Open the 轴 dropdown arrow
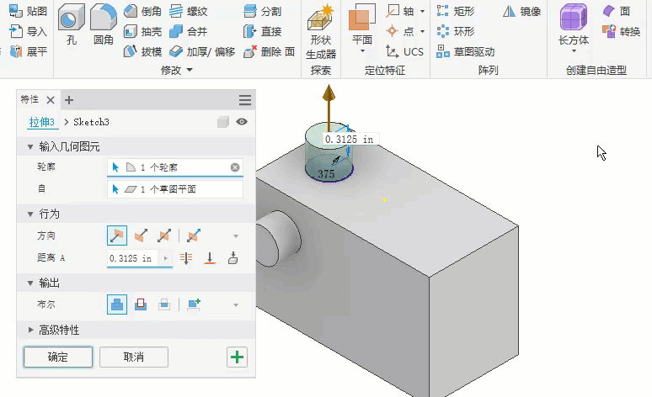The height and width of the screenshot is (397, 652). (x=423, y=11)
